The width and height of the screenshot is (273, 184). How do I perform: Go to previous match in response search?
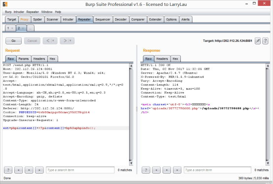tap(156, 170)
